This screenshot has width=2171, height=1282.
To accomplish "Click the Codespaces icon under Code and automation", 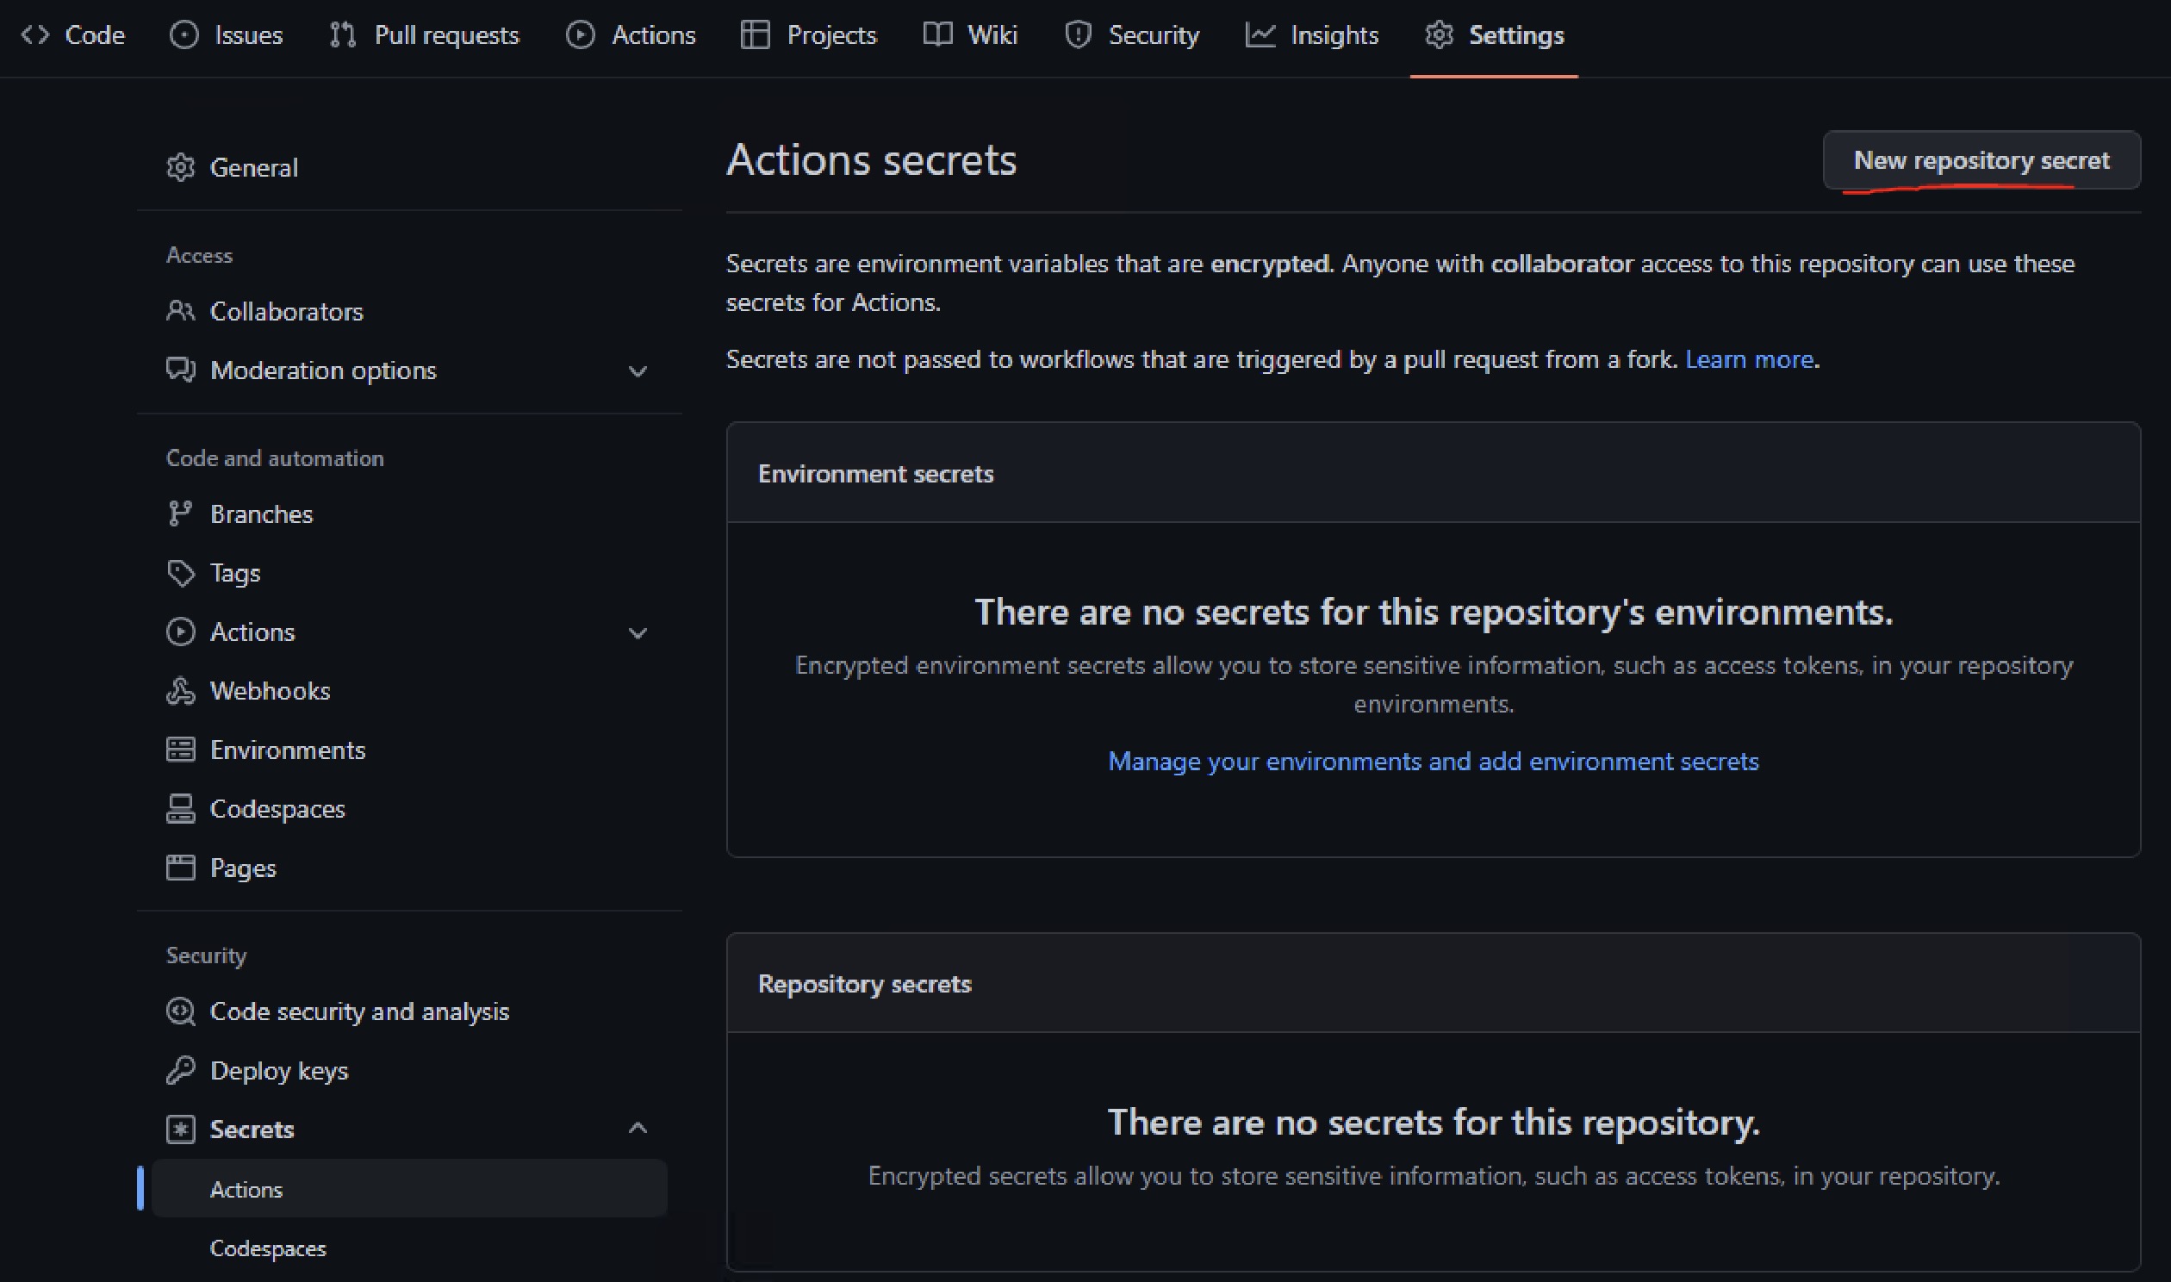I will coord(180,809).
